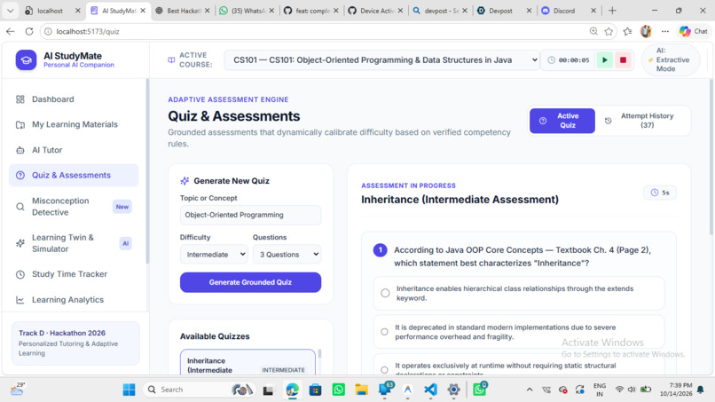The height and width of the screenshot is (402, 715).
Task: Open File Explorer from the taskbar
Action: pos(362,390)
